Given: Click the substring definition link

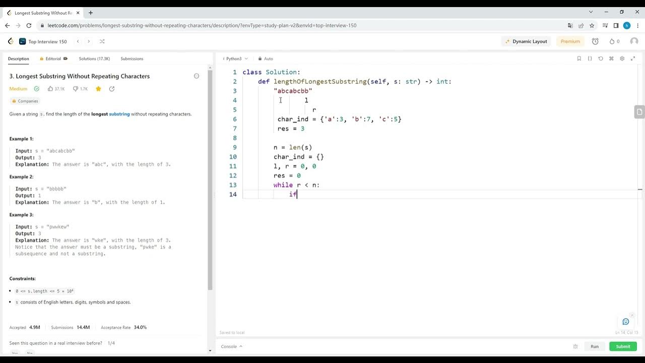Looking at the screenshot, I should coord(119,114).
